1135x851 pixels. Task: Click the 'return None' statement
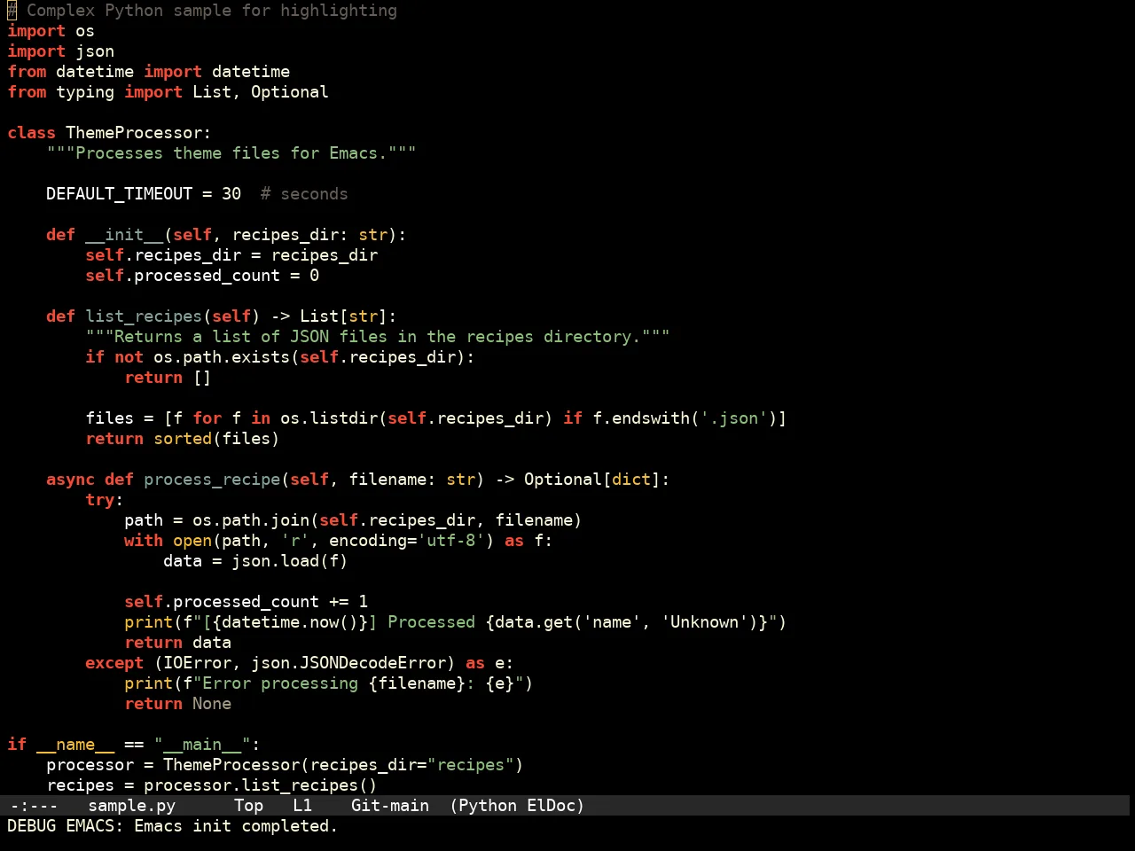[178, 704]
